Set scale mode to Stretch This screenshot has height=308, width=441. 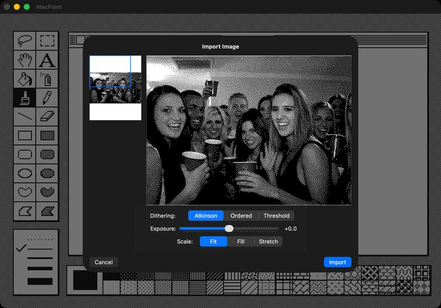coord(268,241)
